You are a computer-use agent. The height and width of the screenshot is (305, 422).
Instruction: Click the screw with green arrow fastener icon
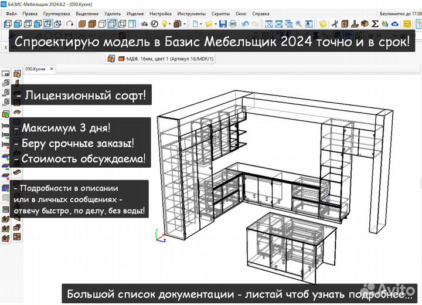point(6,134)
